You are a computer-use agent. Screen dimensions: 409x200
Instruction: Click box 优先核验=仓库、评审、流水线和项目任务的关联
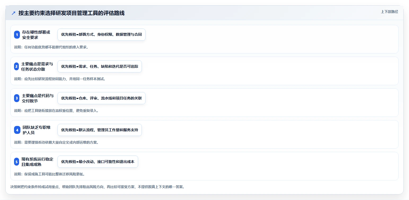point(102,98)
